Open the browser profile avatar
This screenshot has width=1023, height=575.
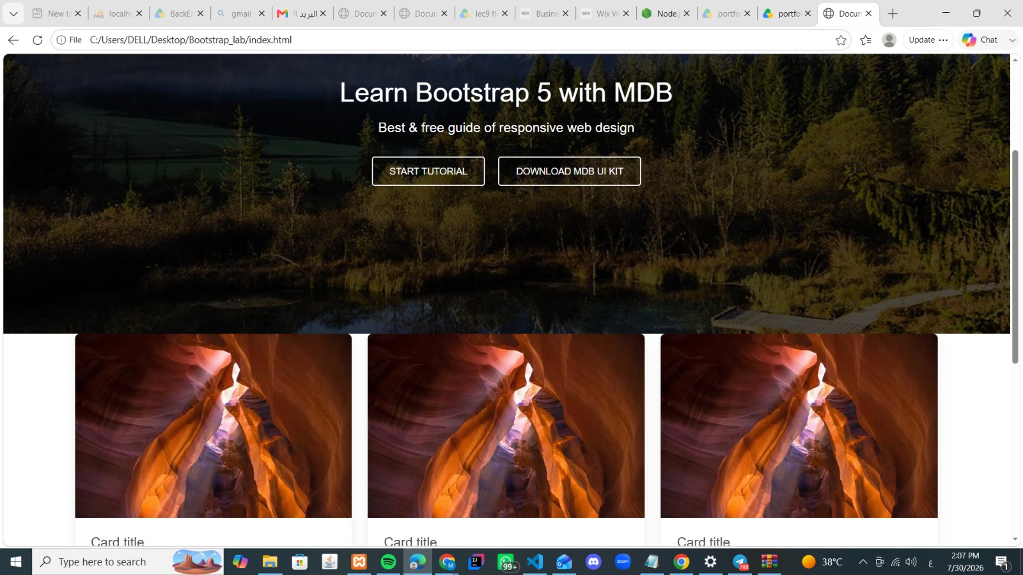click(889, 40)
